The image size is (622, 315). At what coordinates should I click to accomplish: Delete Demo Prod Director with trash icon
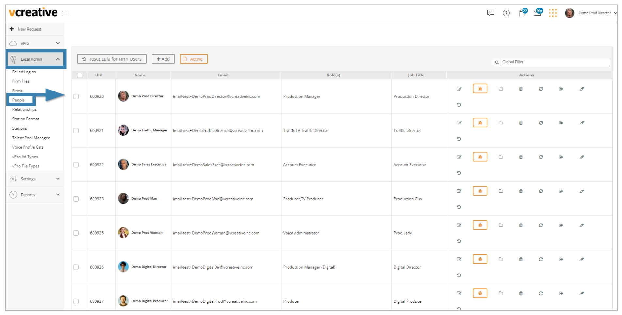[x=521, y=89]
